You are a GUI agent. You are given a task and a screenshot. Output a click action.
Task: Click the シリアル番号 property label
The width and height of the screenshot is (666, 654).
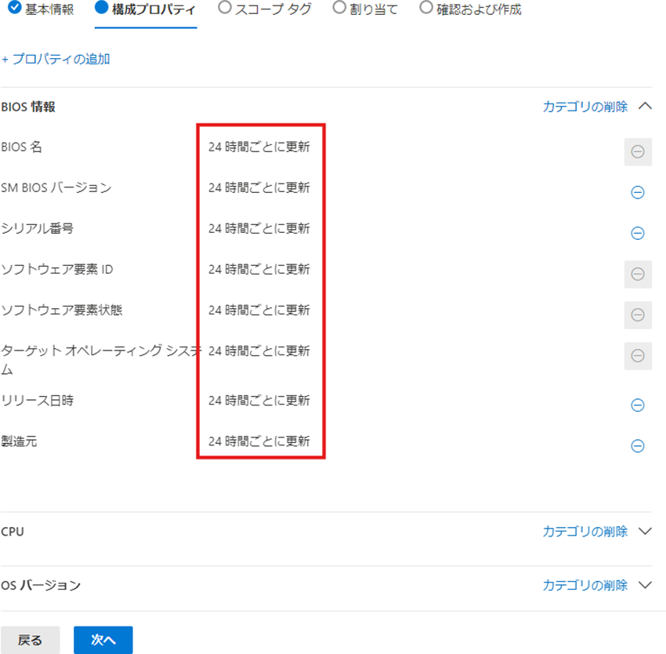pyautogui.click(x=38, y=228)
